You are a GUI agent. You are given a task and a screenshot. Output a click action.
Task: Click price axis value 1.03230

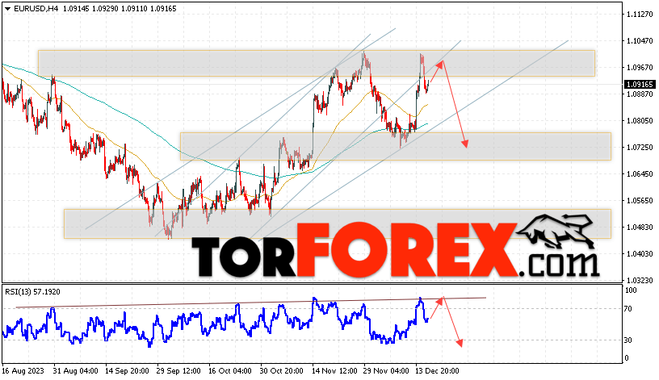(x=640, y=280)
